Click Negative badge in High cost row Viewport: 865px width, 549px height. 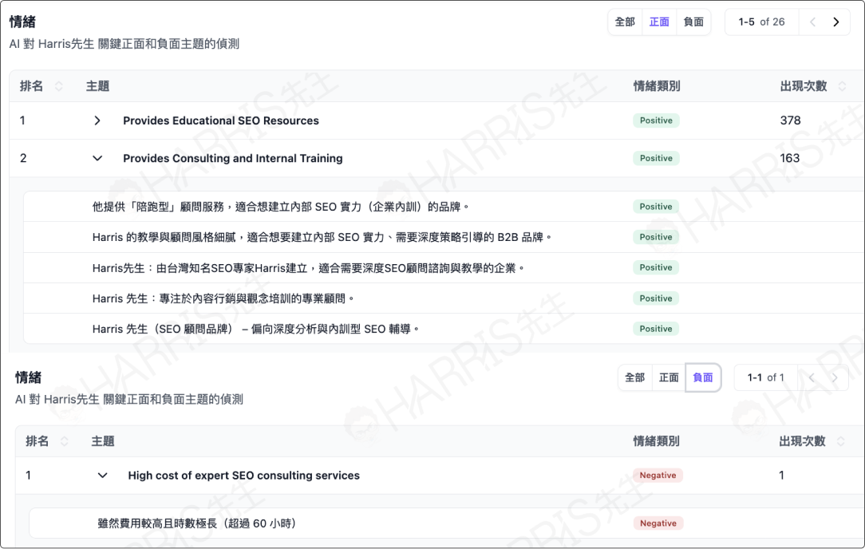tap(658, 476)
